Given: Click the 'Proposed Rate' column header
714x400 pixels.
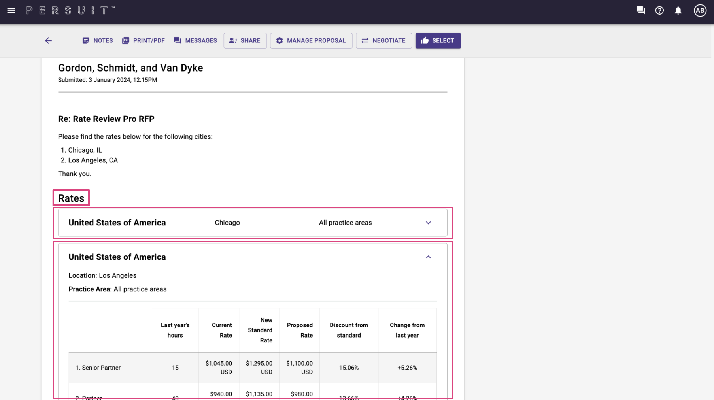Looking at the screenshot, I should click(x=300, y=330).
